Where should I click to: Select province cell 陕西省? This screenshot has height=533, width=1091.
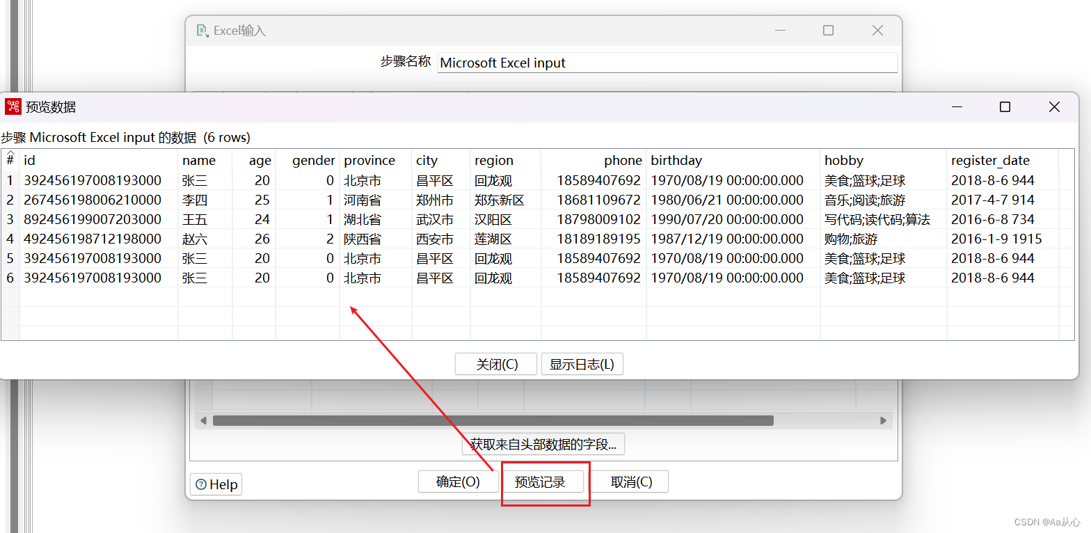[376, 239]
